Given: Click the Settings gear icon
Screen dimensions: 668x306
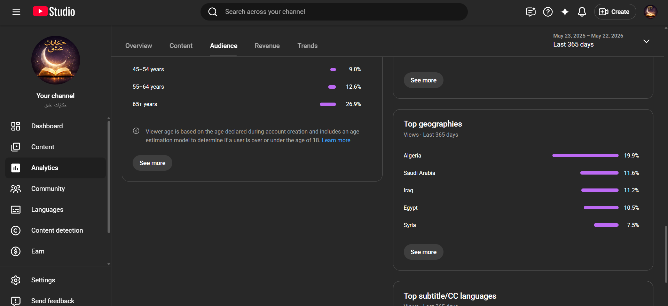Looking at the screenshot, I should click(x=16, y=280).
